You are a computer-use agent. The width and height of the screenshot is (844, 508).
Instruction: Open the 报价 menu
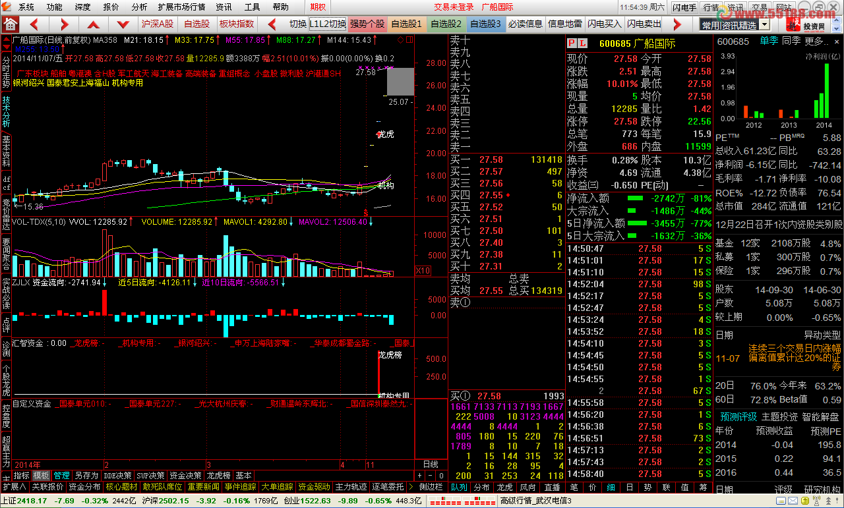pyautogui.click(x=111, y=7)
